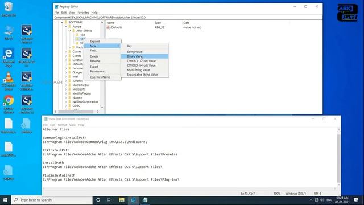Image resolution: width=364 pixels, height=205 pixels.
Task: Open Notepad Format menu
Action: pyautogui.click(x=62, y=125)
